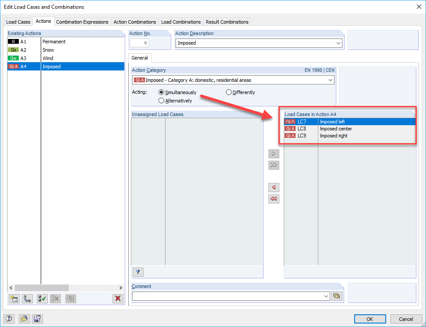Select the Permanent action row
The width and height of the screenshot is (426, 327).
pos(66,42)
